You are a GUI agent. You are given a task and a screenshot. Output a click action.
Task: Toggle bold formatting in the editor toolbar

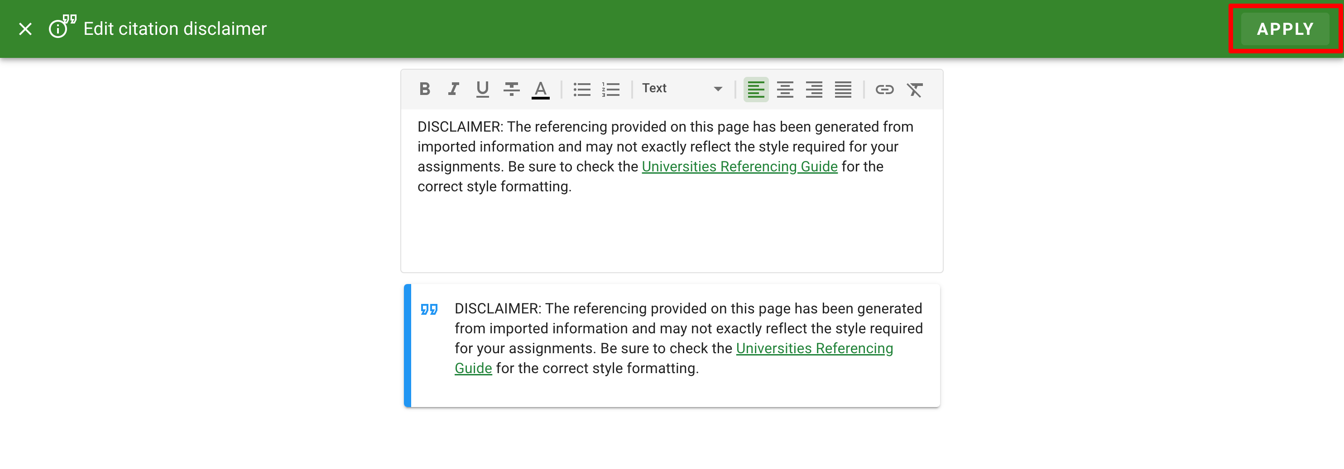tap(424, 89)
